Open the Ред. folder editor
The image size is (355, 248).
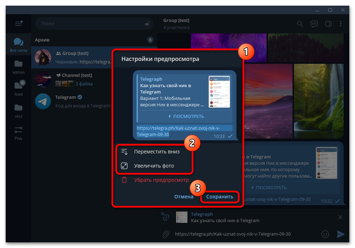(x=18, y=133)
